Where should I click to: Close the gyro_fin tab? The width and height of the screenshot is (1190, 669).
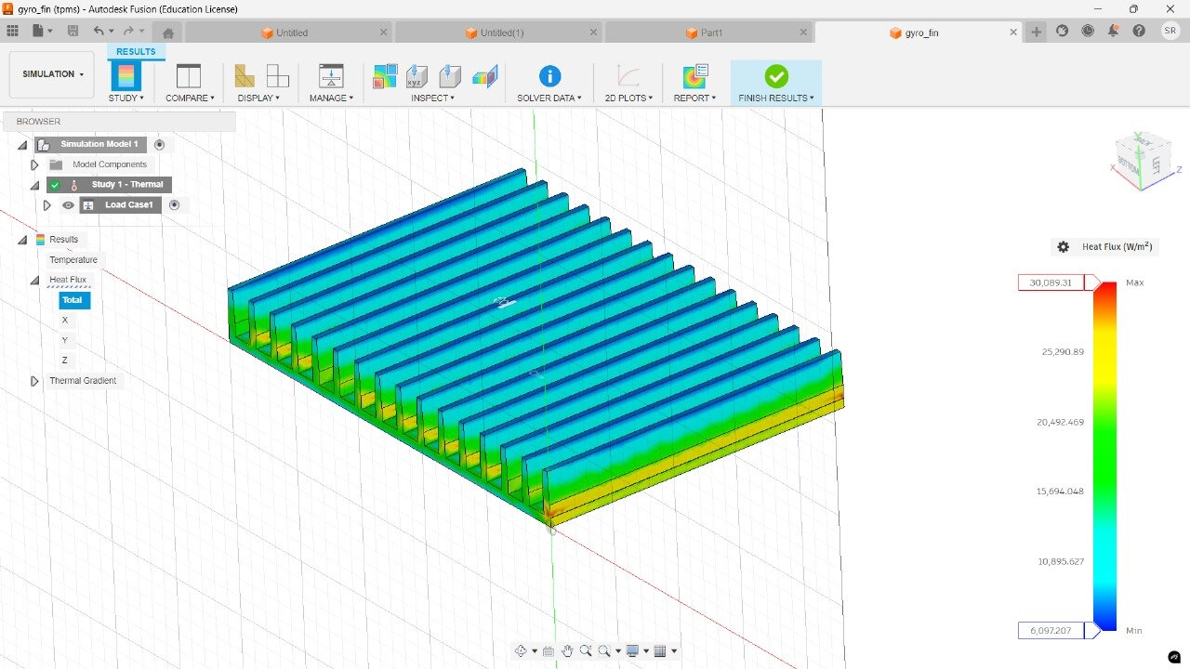1013,33
